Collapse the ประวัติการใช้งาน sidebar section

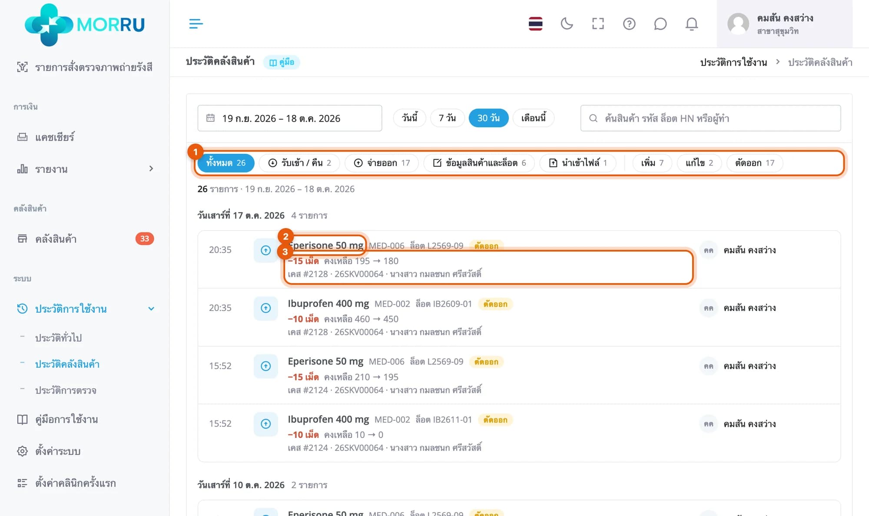pos(84,309)
